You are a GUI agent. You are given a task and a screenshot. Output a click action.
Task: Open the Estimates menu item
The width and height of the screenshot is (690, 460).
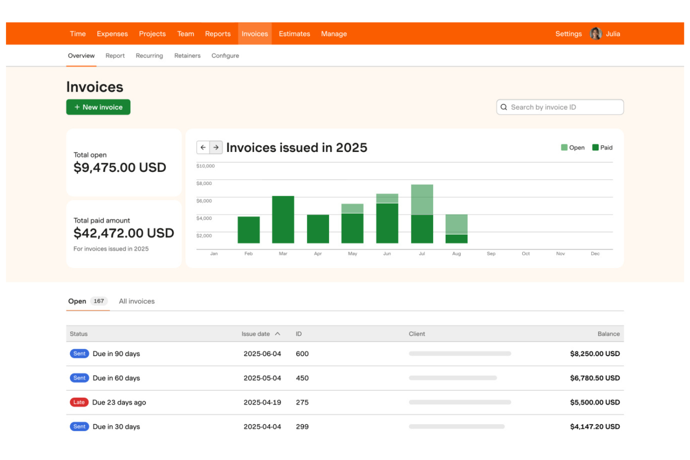tap(294, 33)
